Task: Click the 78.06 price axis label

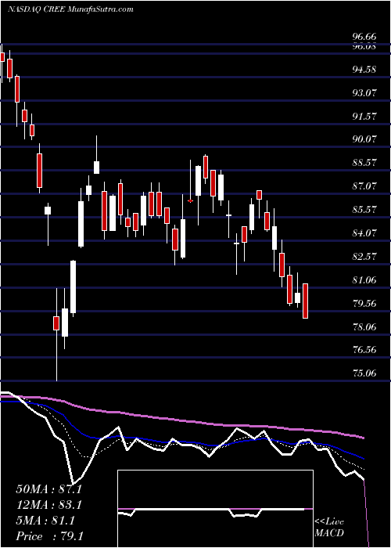Action: 364,327
